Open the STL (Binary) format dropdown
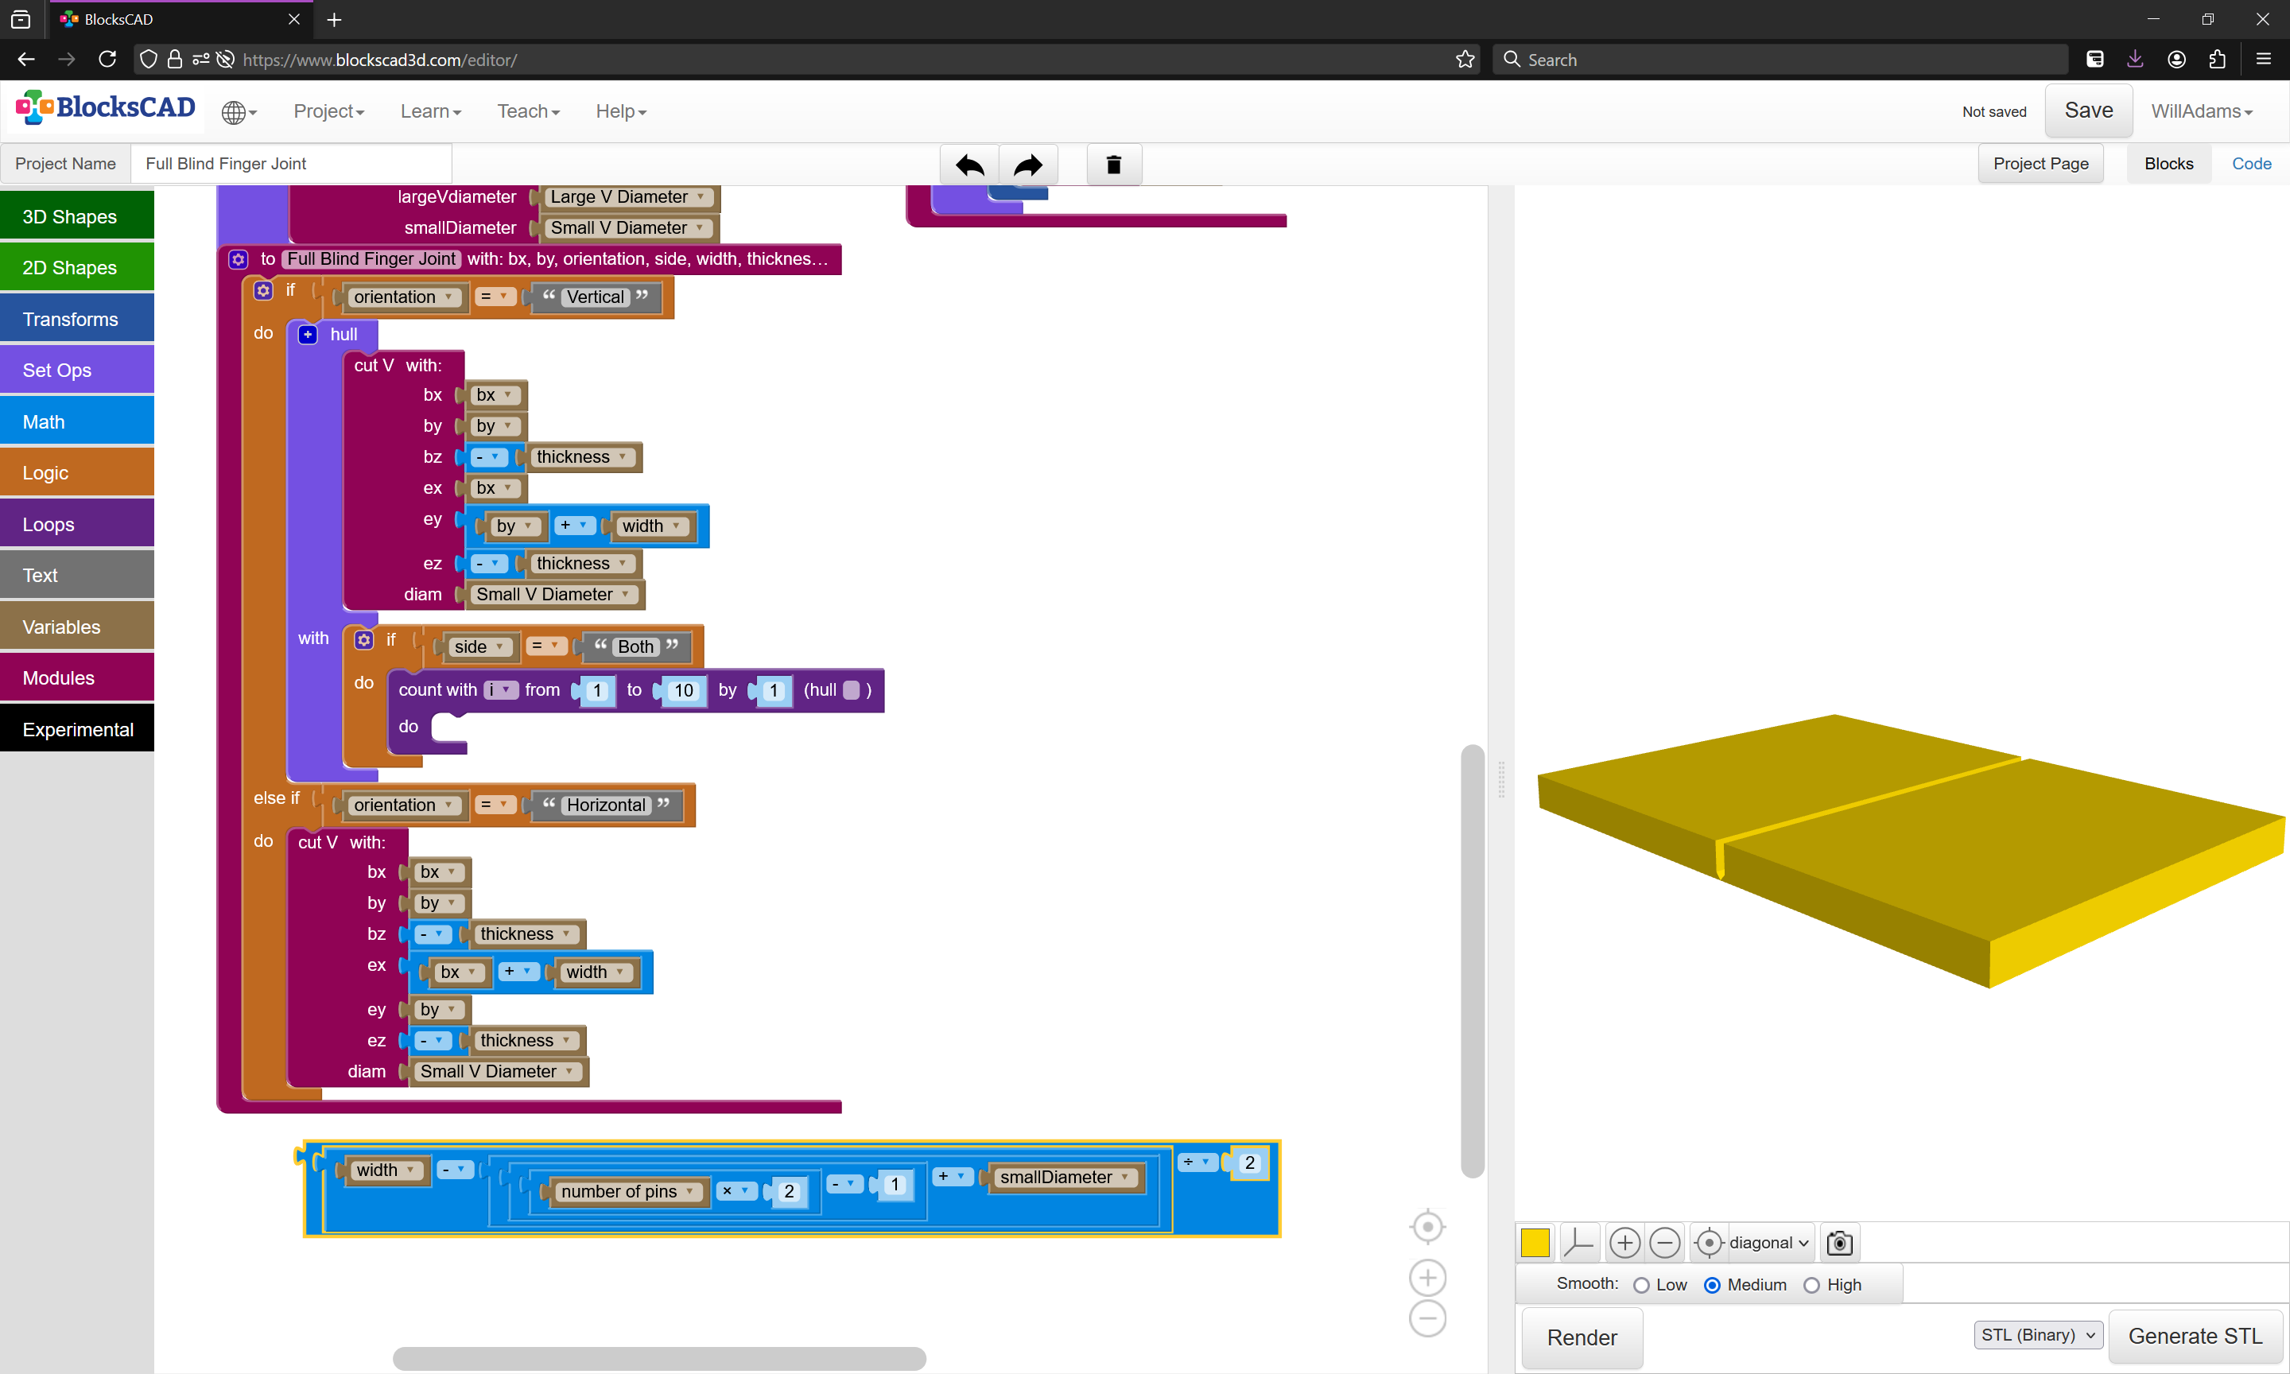 pos(2038,1335)
